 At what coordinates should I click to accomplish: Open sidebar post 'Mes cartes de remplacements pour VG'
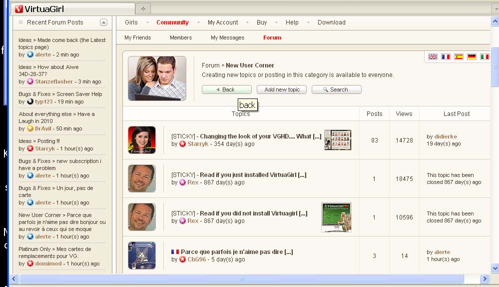tap(55, 252)
